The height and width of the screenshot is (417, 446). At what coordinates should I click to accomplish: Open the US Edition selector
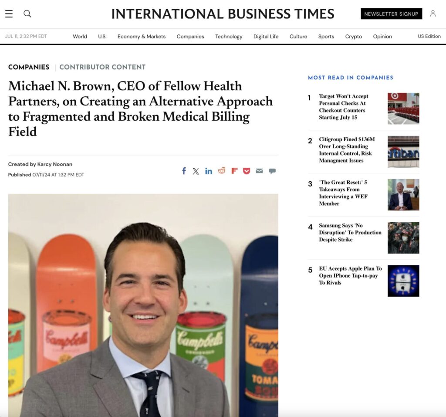429,37
